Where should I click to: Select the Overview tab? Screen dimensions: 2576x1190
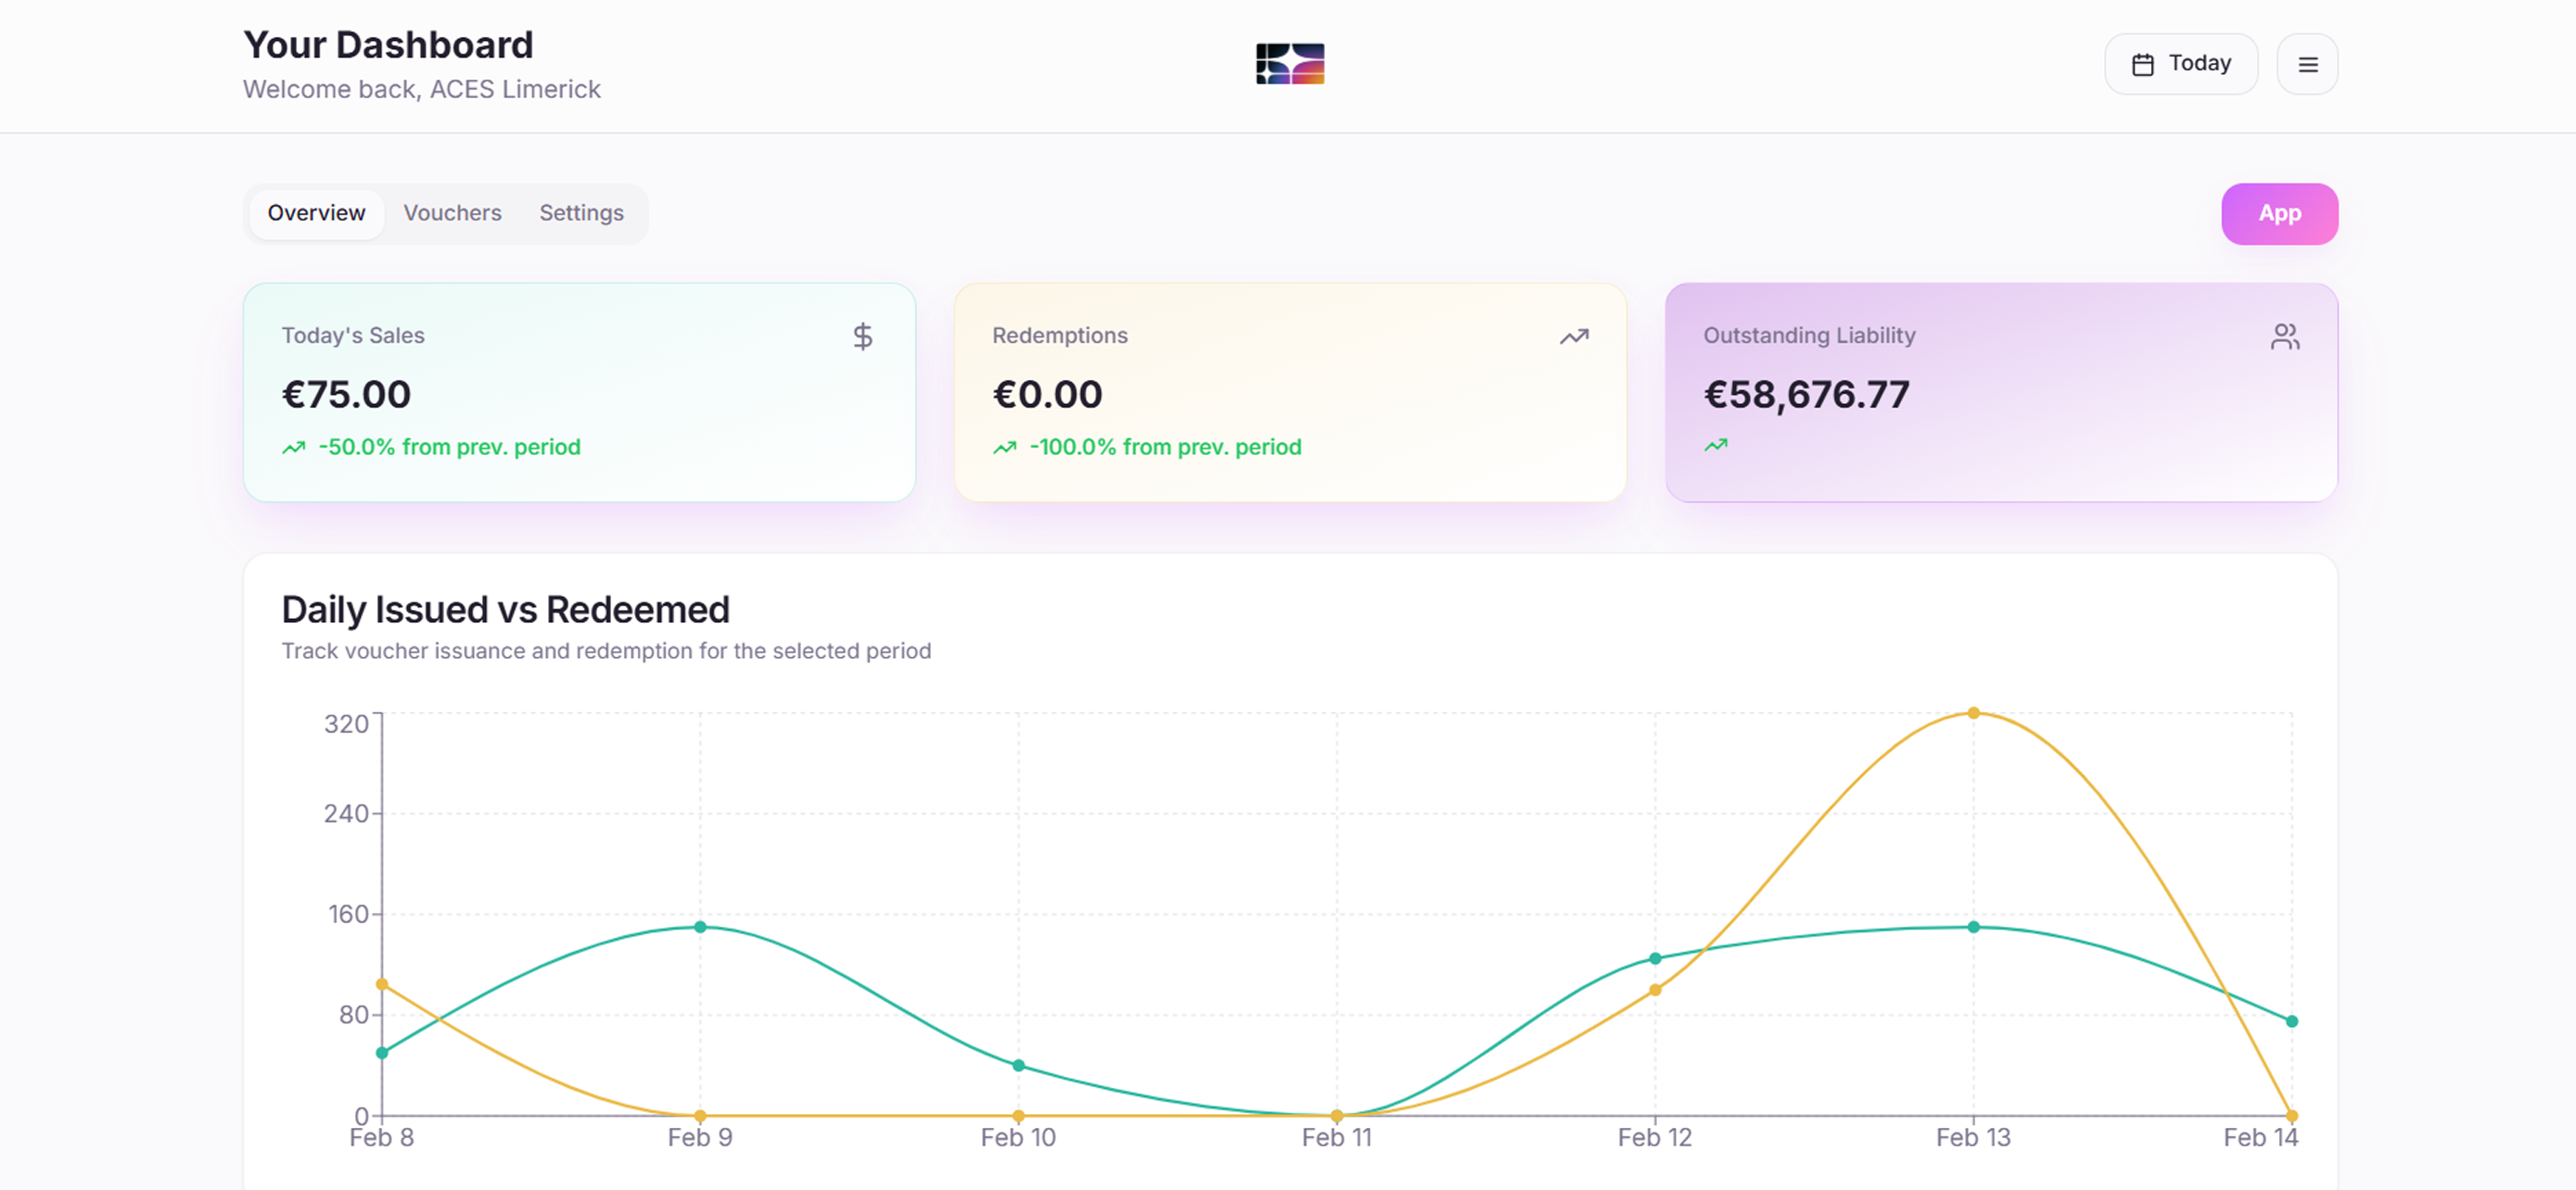(316, 213)
